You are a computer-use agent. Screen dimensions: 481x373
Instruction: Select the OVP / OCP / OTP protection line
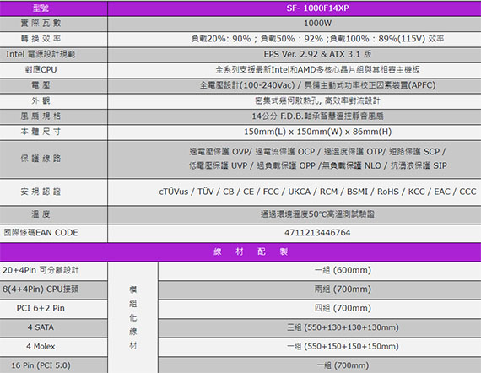click(317, 152)
